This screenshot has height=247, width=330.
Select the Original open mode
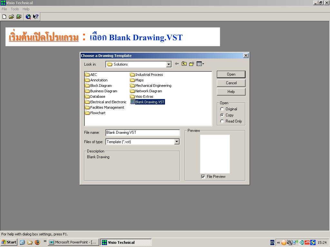tap(222, 109)
